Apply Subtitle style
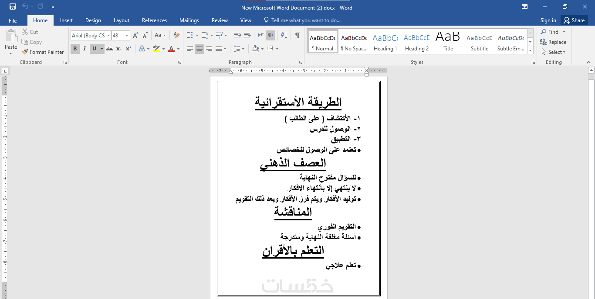595x299 pixels. tap(479, 42)
